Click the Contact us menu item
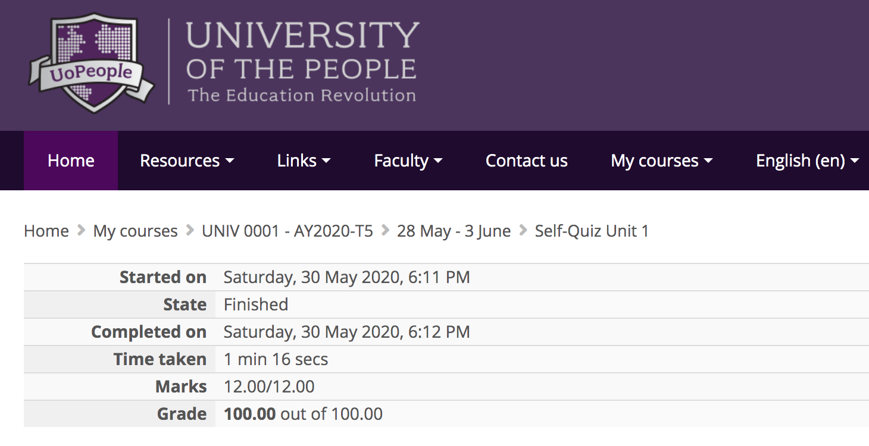Screen dimensions: 869x446 point(526,161)
